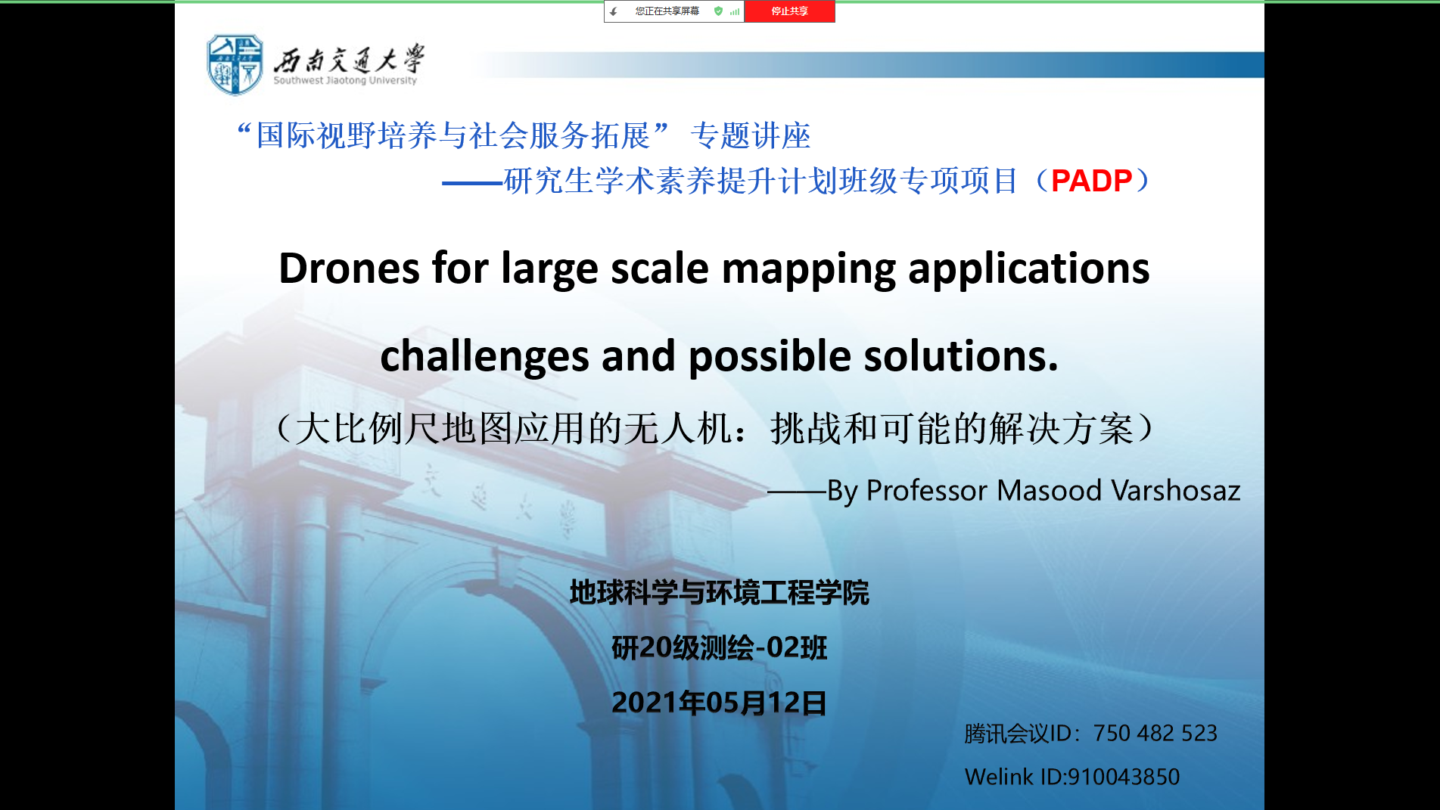Viewport: 1440px width, 810px height.
Task: Click the 您正在共享屏幕 sharing status label
Action: point(667,11)
